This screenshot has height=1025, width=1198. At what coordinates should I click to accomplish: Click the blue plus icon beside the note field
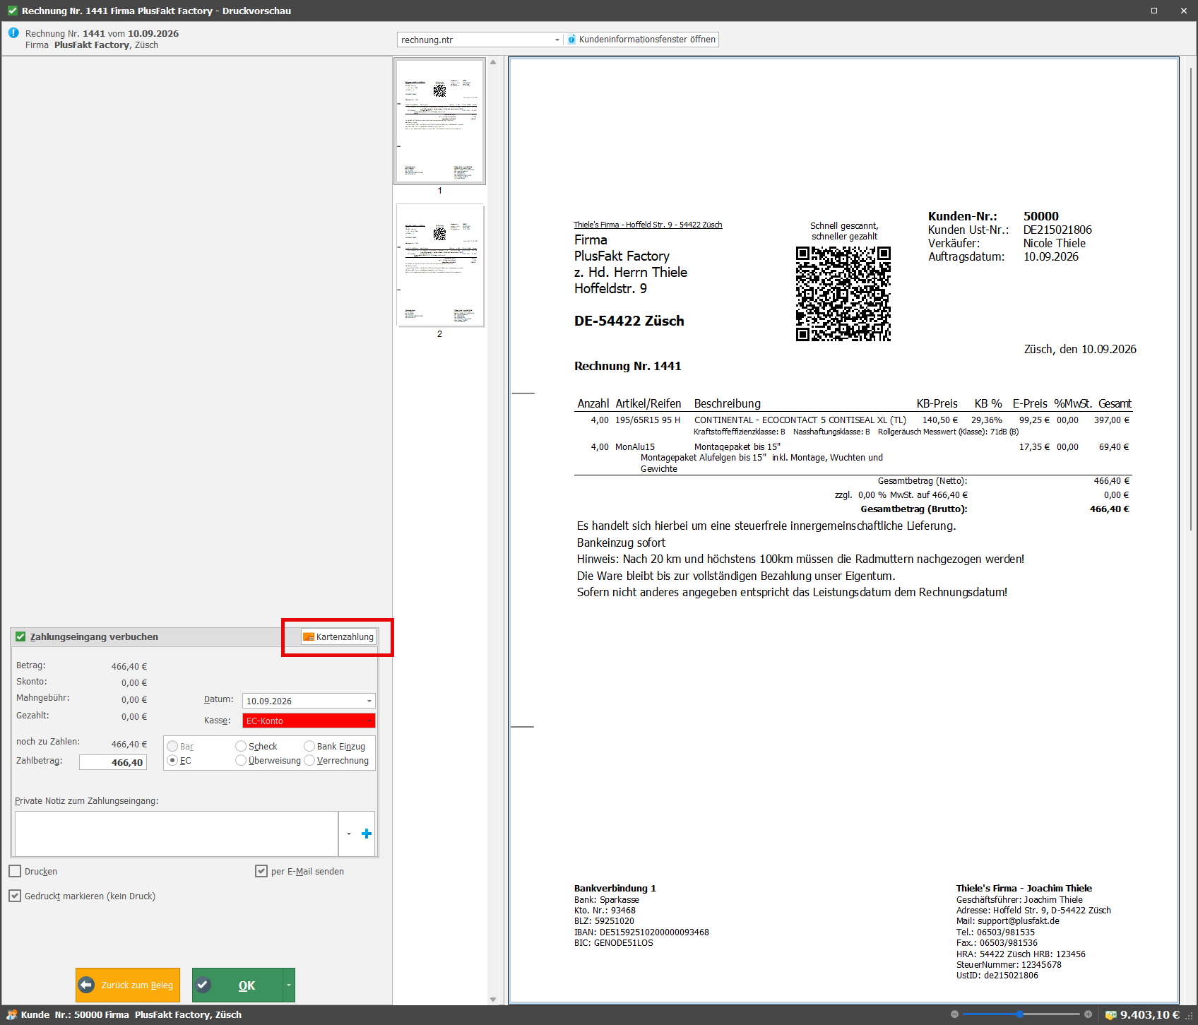tap(367, 834)
